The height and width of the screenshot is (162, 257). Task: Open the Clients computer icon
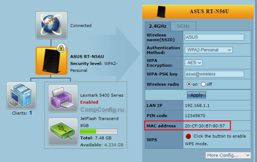tap(21, 96)
